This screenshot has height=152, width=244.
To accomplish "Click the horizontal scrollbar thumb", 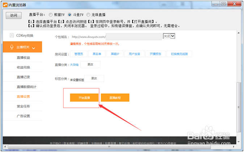I will pyautogui.click(x=109, y=147).
